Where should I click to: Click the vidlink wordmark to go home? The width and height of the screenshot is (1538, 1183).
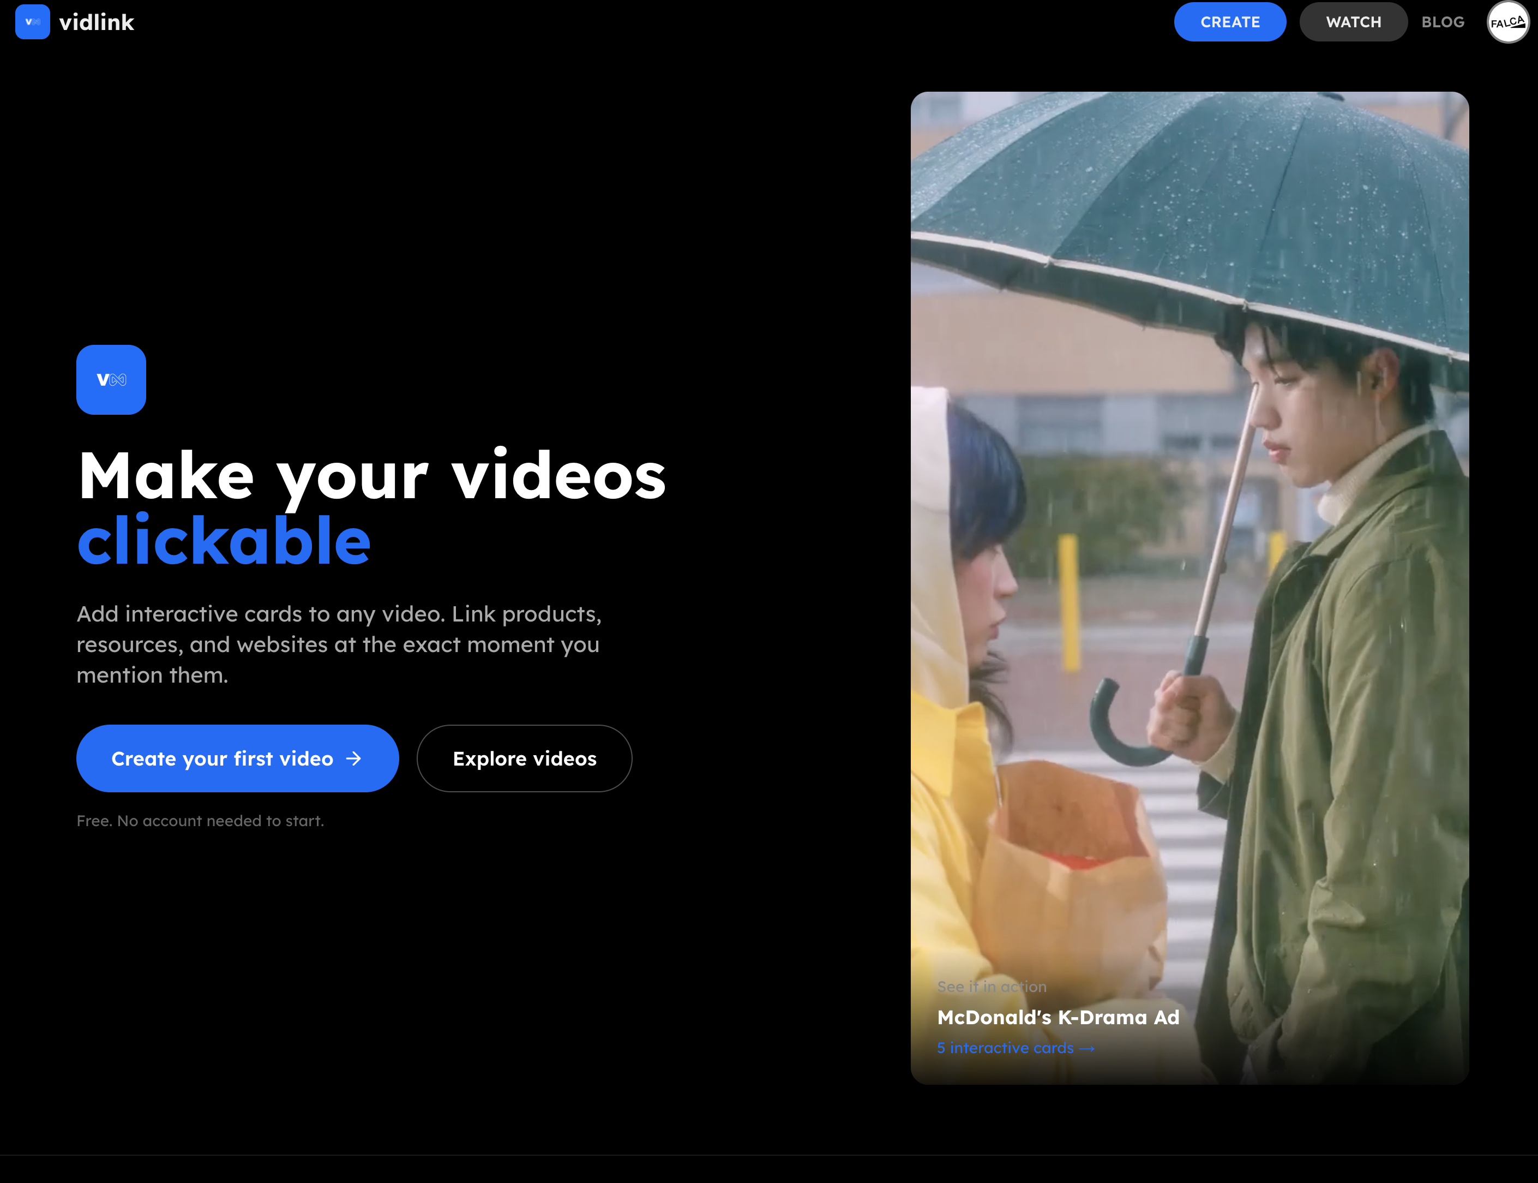[97, 22]
